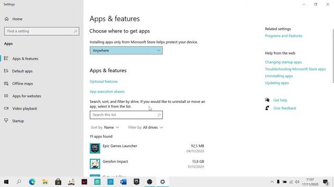The image size is (334, 187).
Task: Click the magnifier in Find a setting
Action: pos(75,31)
